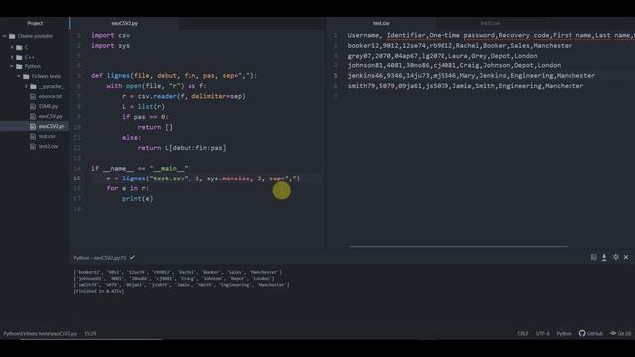Open the Git panel from status bar

click(621, 333)
